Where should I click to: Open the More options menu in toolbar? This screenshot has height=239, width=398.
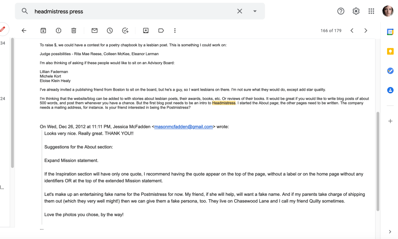click(175, 30)
